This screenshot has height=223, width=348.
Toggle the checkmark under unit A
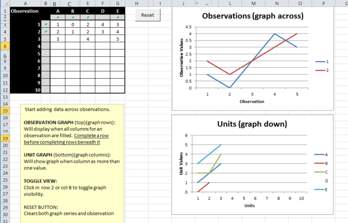(57, 17)
